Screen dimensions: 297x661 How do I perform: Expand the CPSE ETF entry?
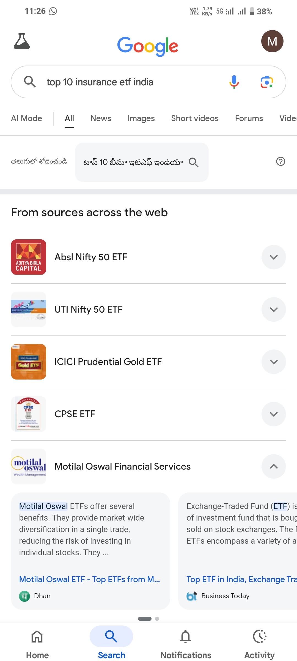(274, 414)
